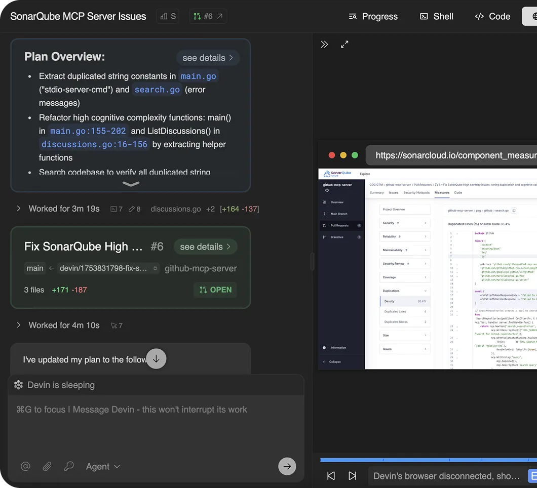Viewport: 537px width, 488px height.
Task: Click the SonarQube cloud logo
Action: [x=338, y=174]
